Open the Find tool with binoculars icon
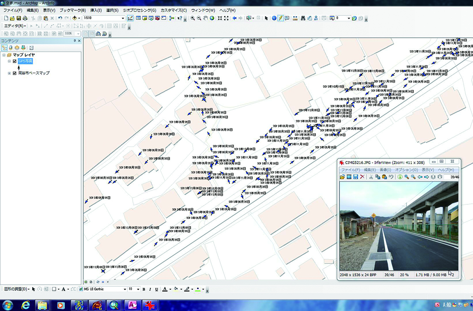The height and width of the screenshot is (311, 473). [x=303, y=18]
